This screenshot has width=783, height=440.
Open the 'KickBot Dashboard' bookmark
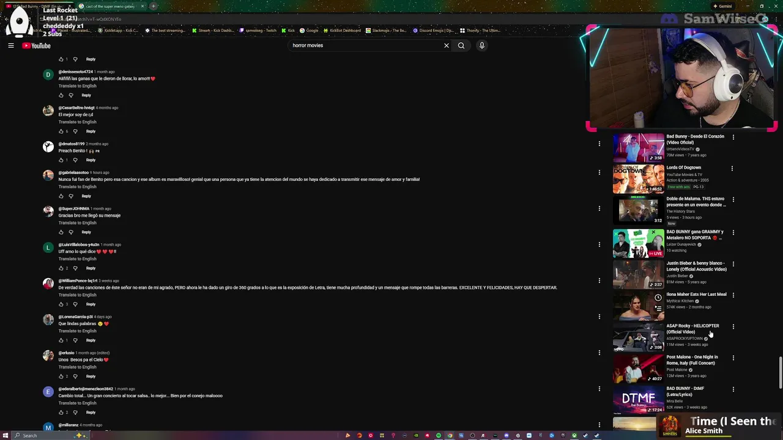tap(342, 31)
